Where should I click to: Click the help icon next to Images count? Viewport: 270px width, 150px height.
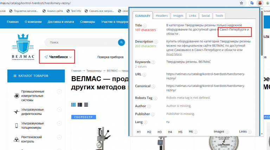pyautogui.click(x=227, y=132)
